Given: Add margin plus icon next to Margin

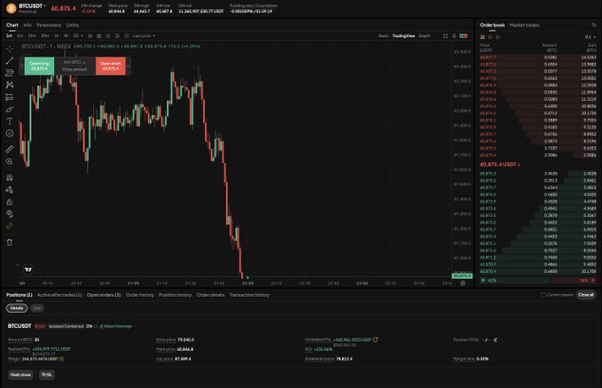Looking at the screenshot, I should [61, 359].
